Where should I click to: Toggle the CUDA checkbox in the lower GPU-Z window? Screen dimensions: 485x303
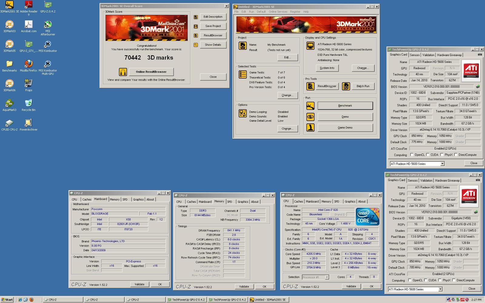click(426, 280)
